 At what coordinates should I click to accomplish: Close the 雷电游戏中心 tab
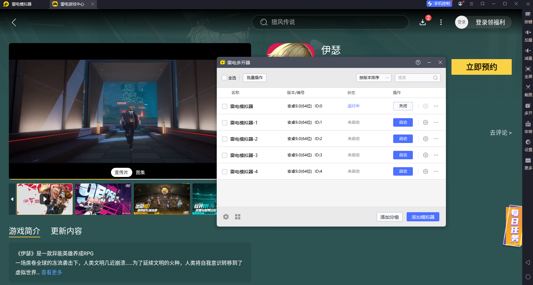[93, 4]
